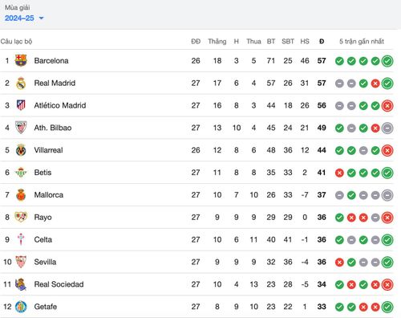The image size is (401, 318).
Task: Click the Thắng column header
Action: tap(217, 42)
